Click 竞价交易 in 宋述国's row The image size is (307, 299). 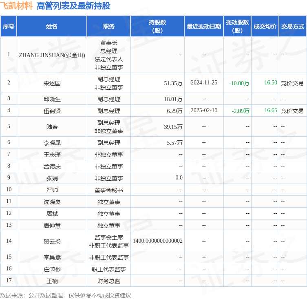(x=292, y=83)
